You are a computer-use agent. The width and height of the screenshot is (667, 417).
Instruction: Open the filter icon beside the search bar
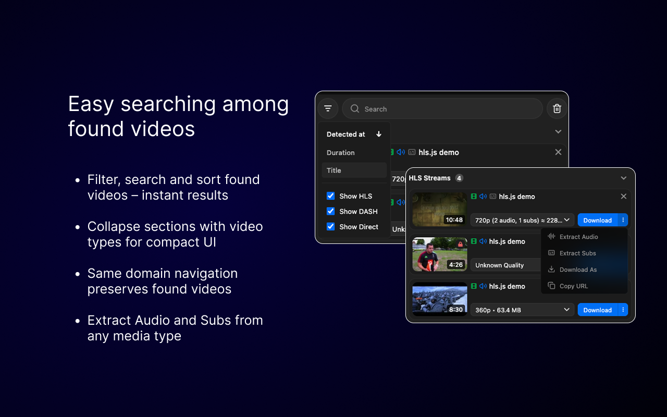328,108
